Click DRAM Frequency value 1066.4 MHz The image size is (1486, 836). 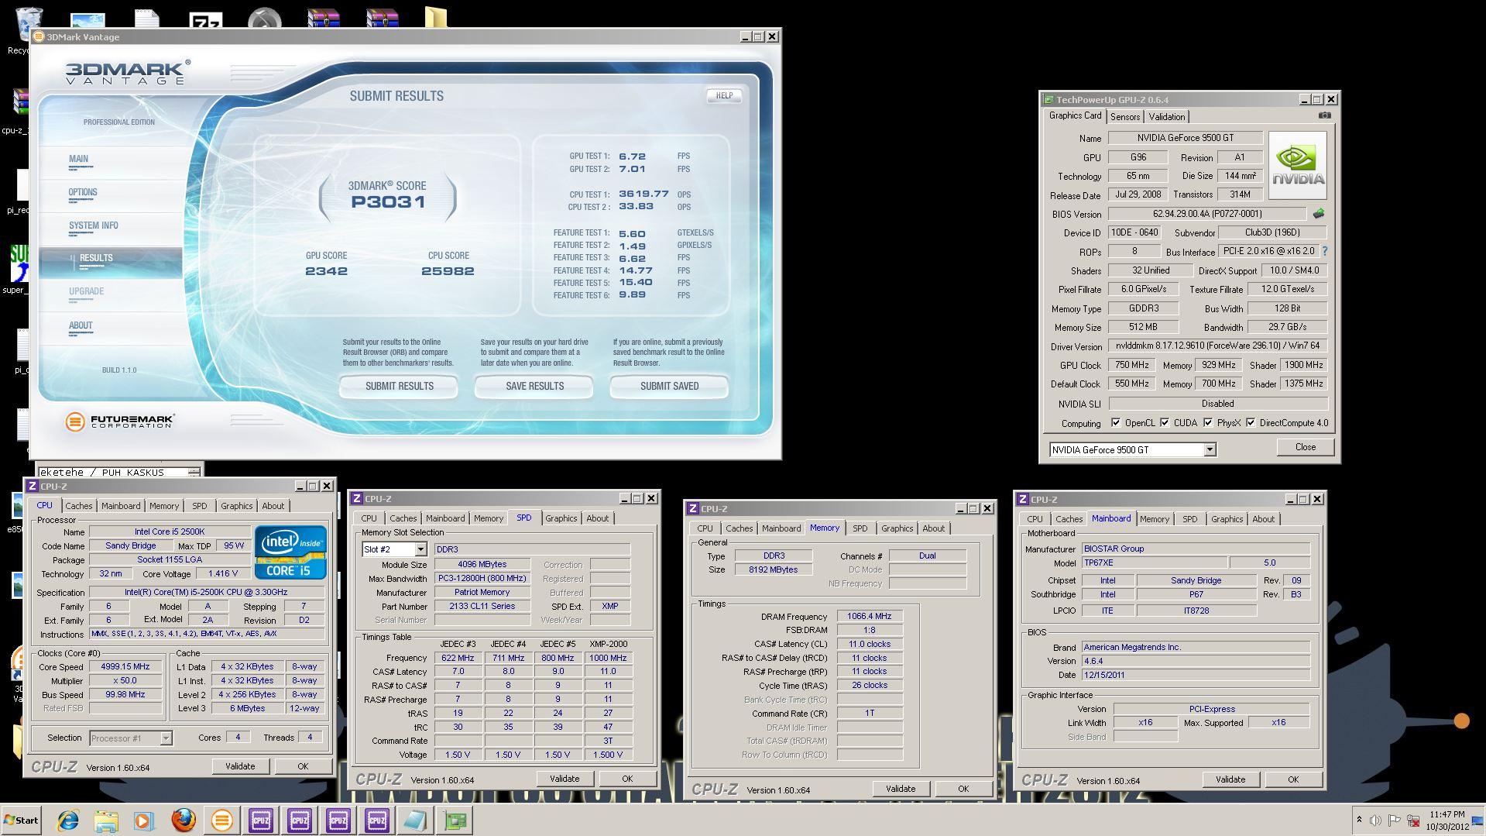(870, 617)
